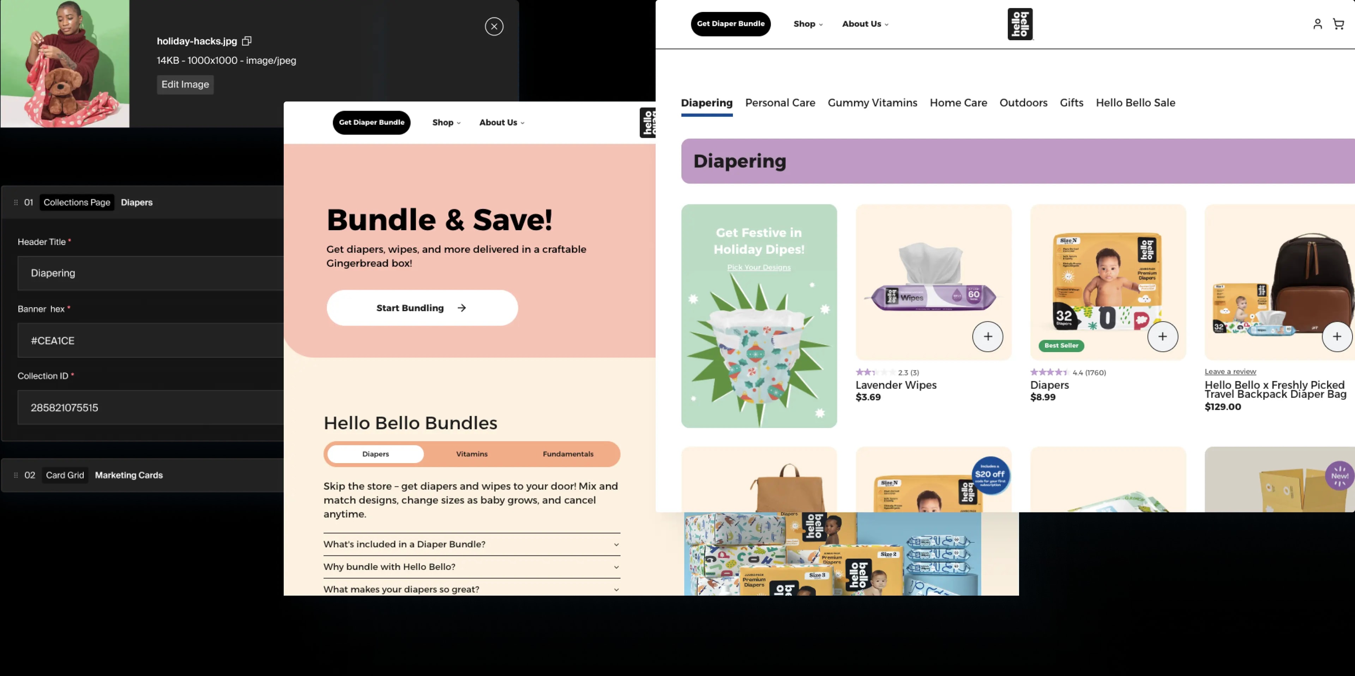Expand the 'What's included in a Diaper Bundle?' section
Screen dimensions: 1355x676
point(473,543)
